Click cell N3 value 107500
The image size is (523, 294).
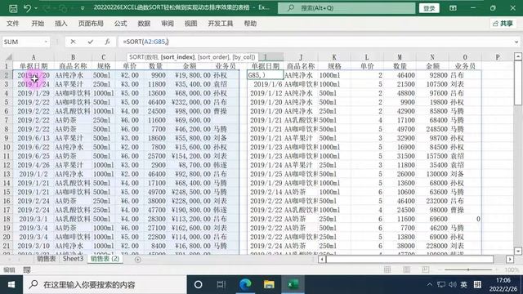tap(432, 84)
